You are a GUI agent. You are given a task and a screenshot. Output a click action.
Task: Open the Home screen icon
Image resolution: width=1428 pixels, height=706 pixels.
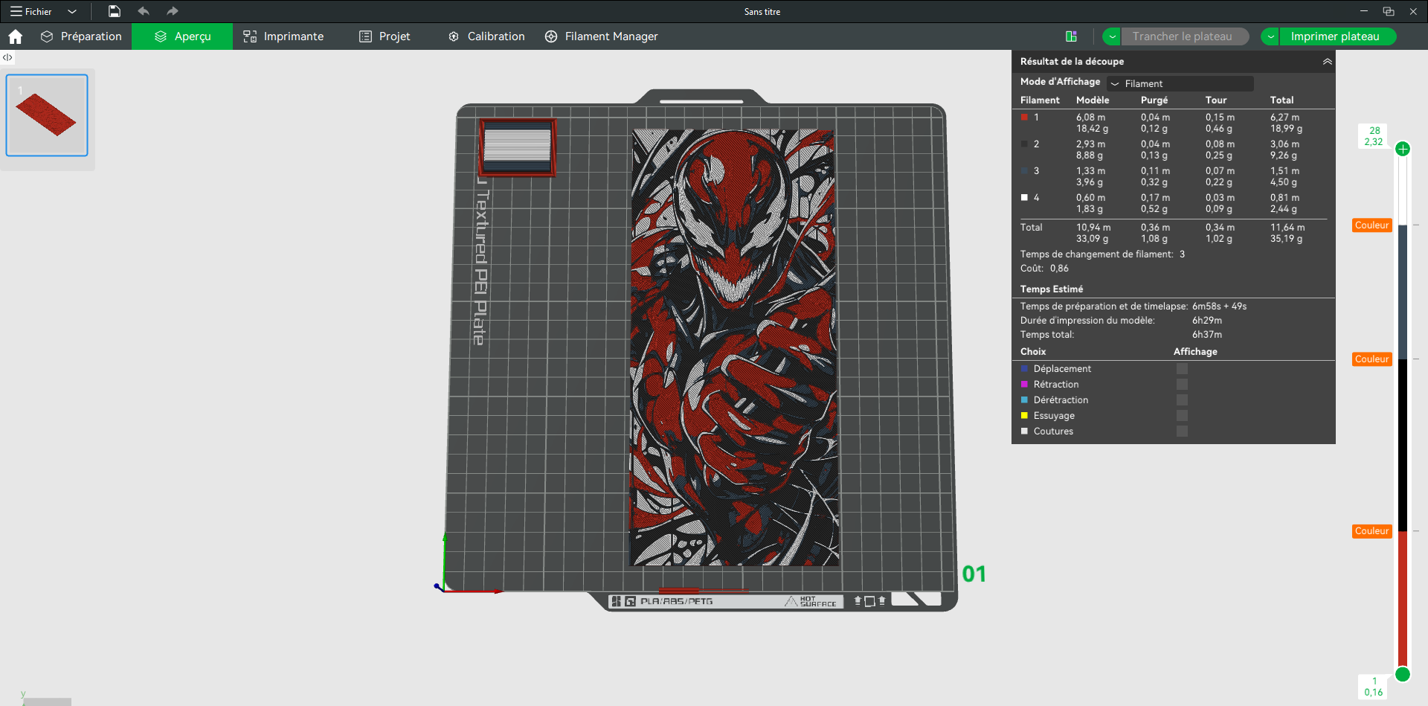[x=15, y=36]
